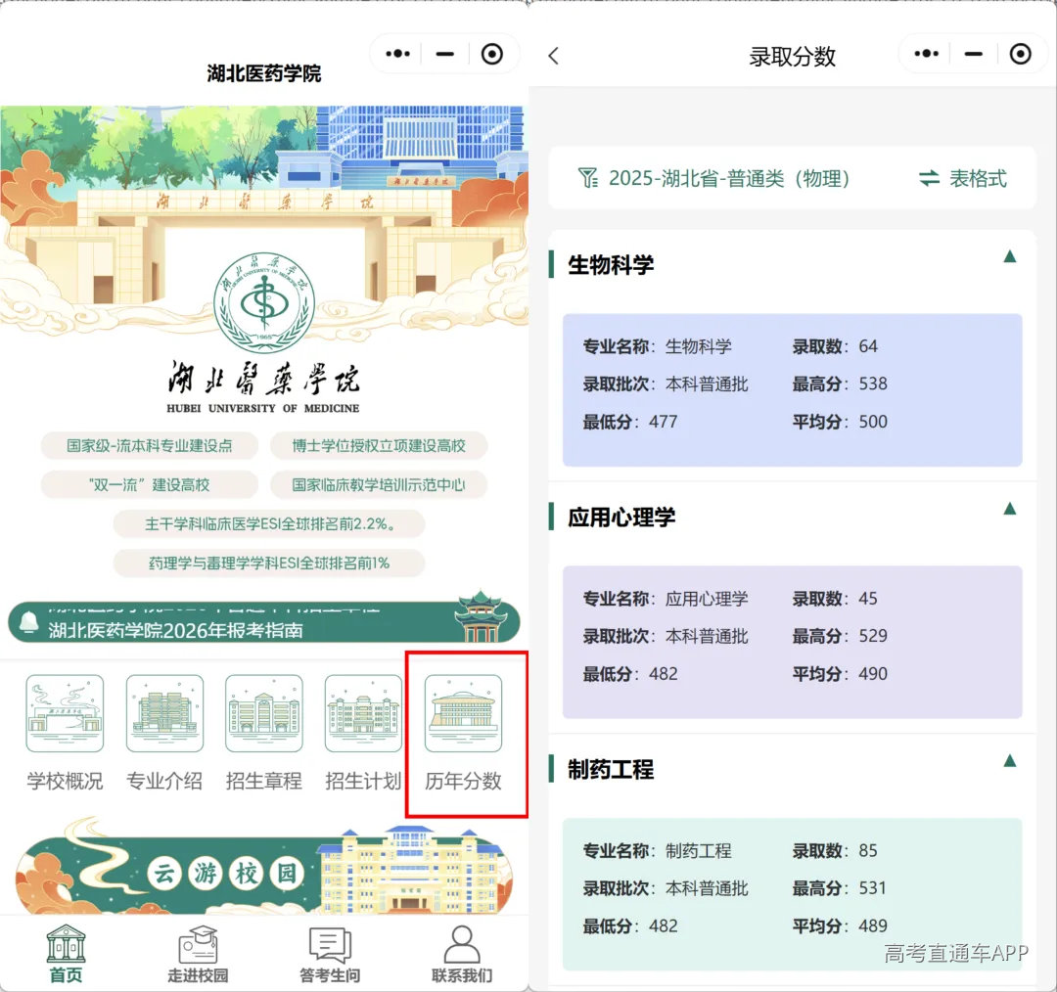Select the 博士学位授权立项建设高校 tag

click(379, 445)
